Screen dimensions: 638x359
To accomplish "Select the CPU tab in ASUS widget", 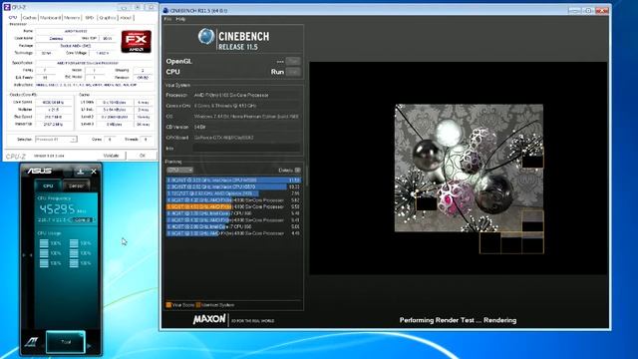I will (x=48, y=185).
